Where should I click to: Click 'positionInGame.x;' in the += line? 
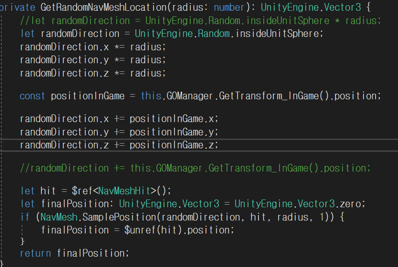click(174, 119)
